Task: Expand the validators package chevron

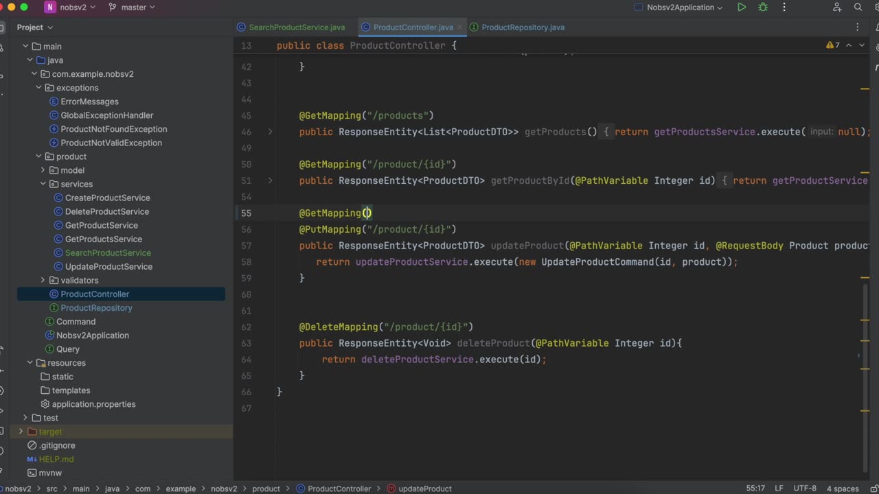Action: tap(43, 281)
